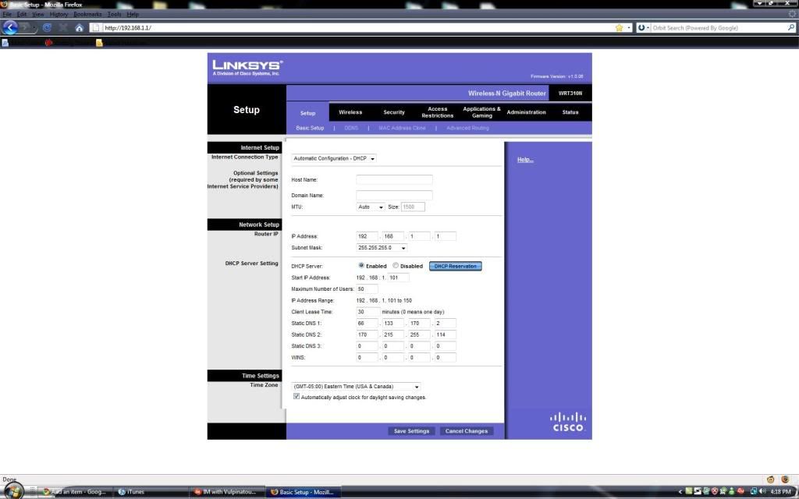
Task: Select the DHCP Server Enabled radio button
Action: (x=361, y=265)
